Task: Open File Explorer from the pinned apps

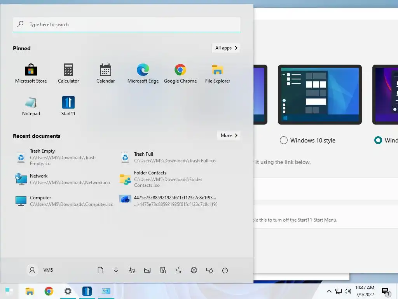Action: coord(218,74)
